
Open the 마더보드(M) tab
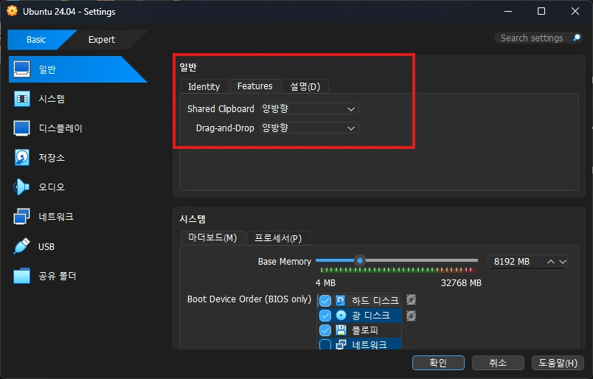coord(212,238)
